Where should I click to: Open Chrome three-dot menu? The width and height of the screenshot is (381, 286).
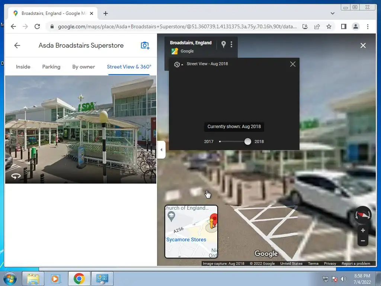368,26
